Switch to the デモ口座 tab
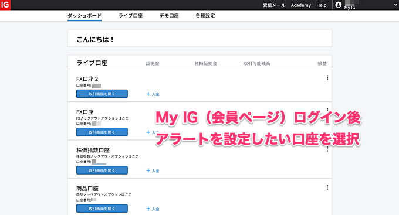This screenshot has width=399, height=215. point(169,16)
